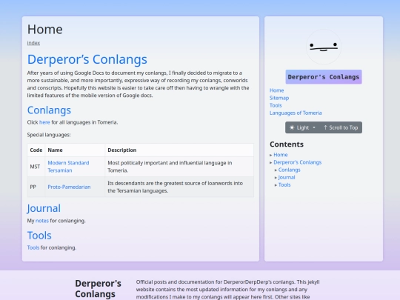This screenshot has height=300, width=400.
Task: Jump to Tools in Contents list
Action: pos(284,184)
